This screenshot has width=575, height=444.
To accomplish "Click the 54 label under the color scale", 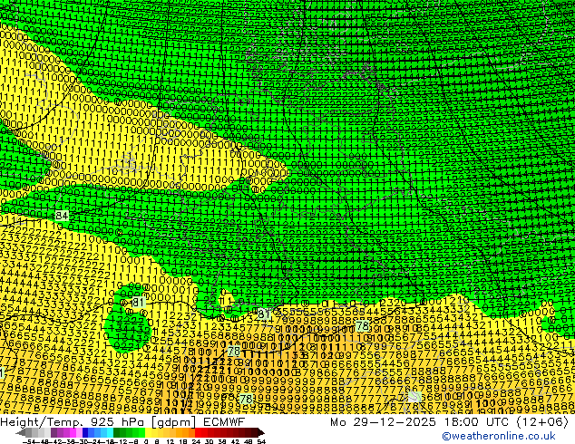I will pyautogui.click(x=261, y=441).
